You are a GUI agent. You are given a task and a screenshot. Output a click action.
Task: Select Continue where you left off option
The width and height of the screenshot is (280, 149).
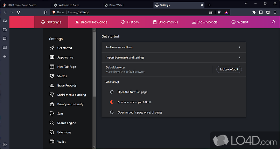tap(112, 102)
